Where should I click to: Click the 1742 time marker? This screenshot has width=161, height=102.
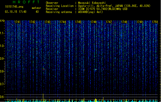(x=32, y=22)
